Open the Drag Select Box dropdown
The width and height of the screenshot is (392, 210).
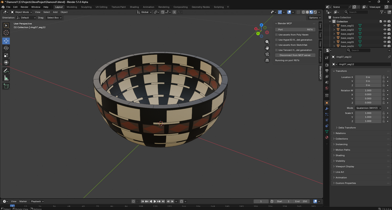54,18
